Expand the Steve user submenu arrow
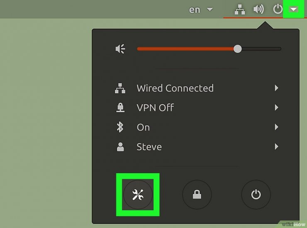The width and height of the screenshot is (307, 228). click(x=276, y=147)
